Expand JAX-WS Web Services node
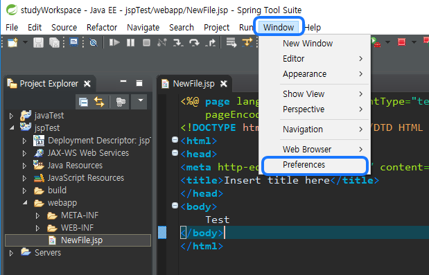This screenshot has height=275, width=429. (x=24, y=153)
